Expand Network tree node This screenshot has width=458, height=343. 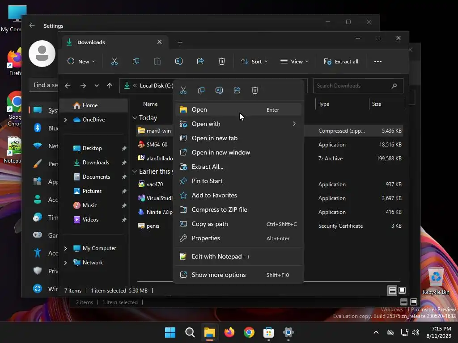point(65,263)
